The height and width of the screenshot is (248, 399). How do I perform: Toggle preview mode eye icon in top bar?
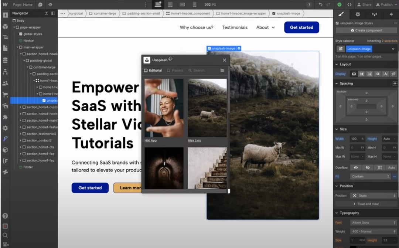(x=50, y=4)
